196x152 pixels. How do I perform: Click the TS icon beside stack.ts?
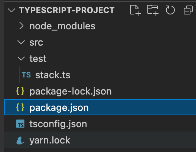point(26,75)
